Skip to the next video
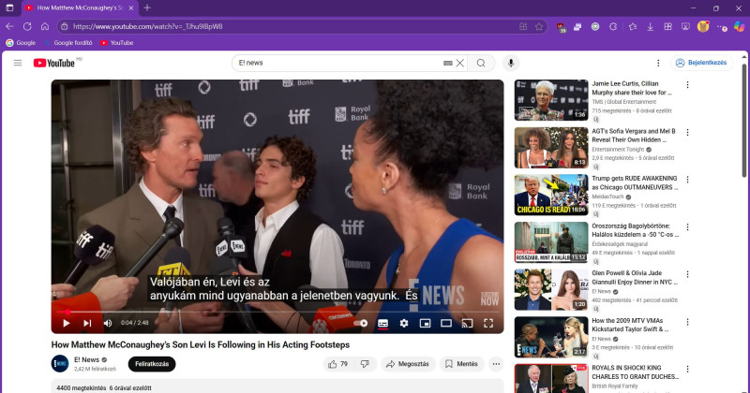Screen dimensions: 750x393 click(x=87, y=323)
